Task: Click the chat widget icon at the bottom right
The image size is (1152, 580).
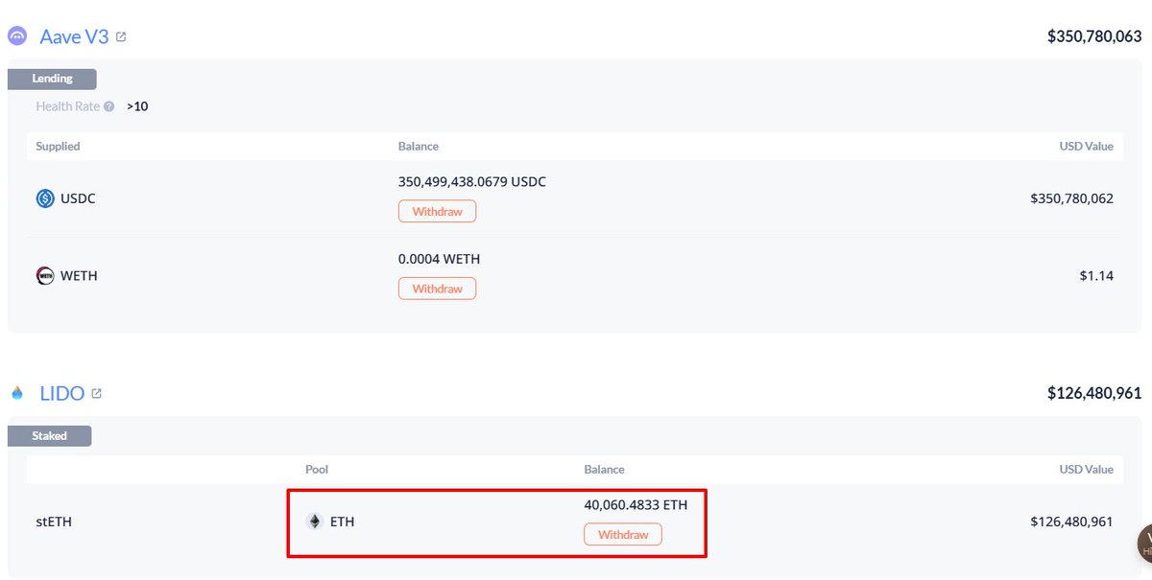Action: coord(1145,544)
